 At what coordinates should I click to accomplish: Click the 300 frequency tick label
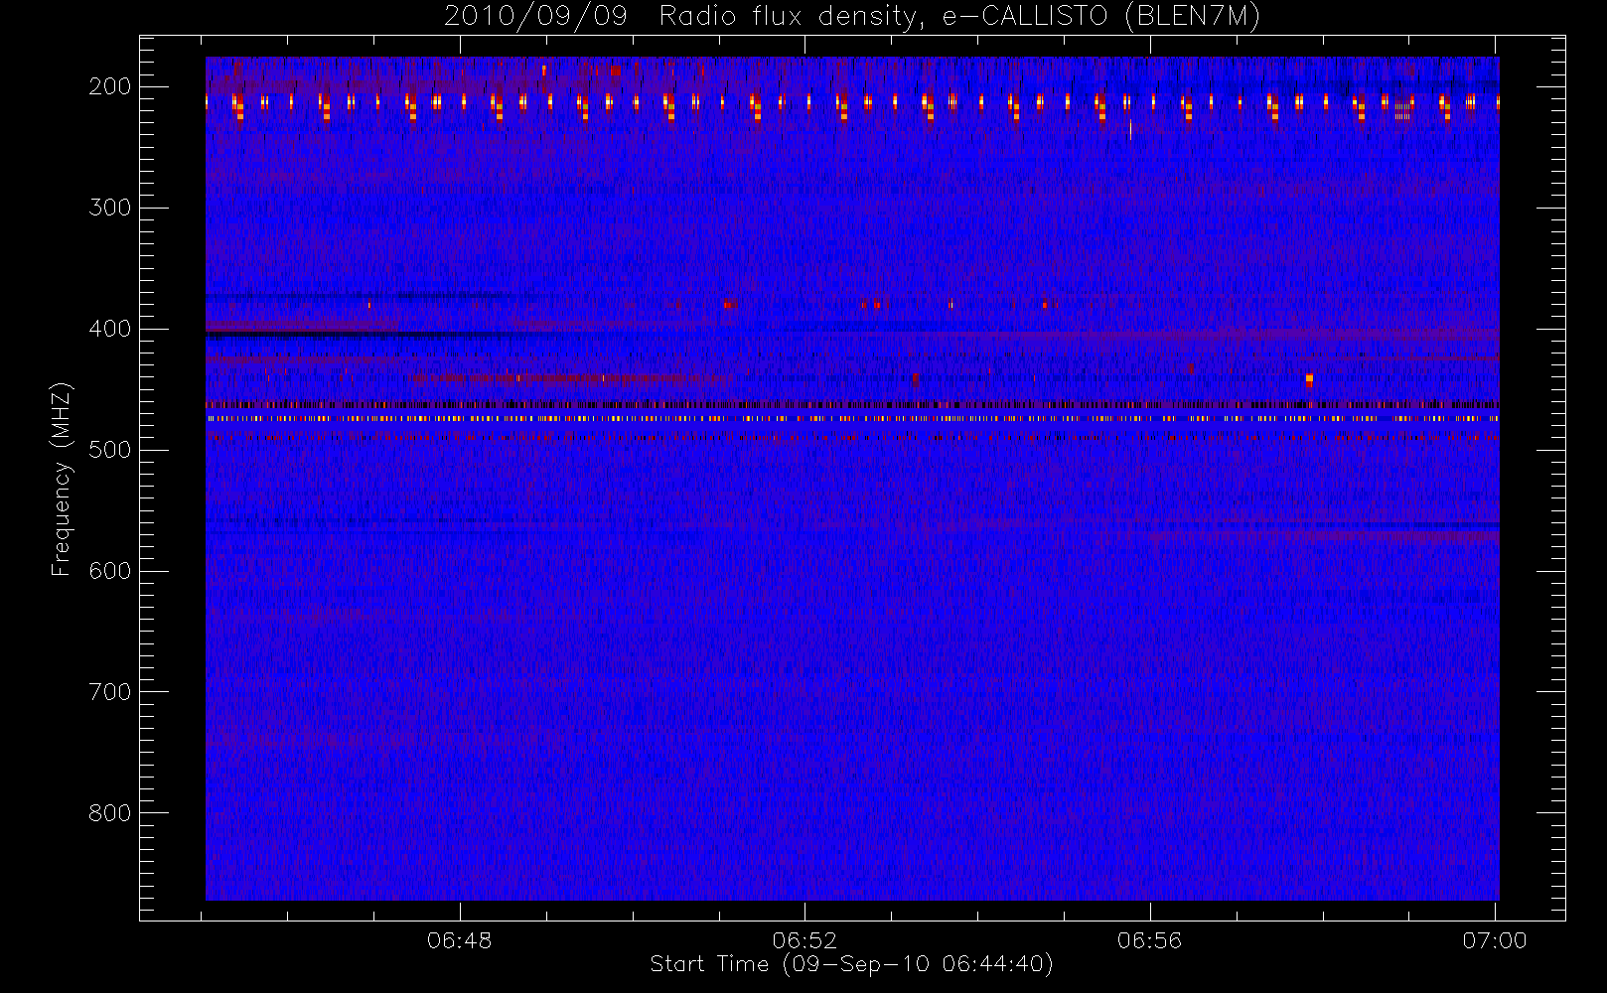[x=110, y=208]
